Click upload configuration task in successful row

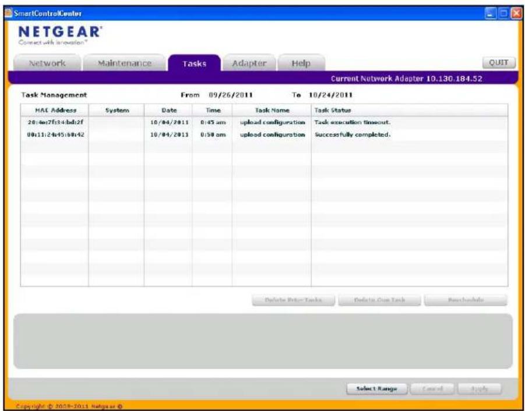click(x=272, y=134)
